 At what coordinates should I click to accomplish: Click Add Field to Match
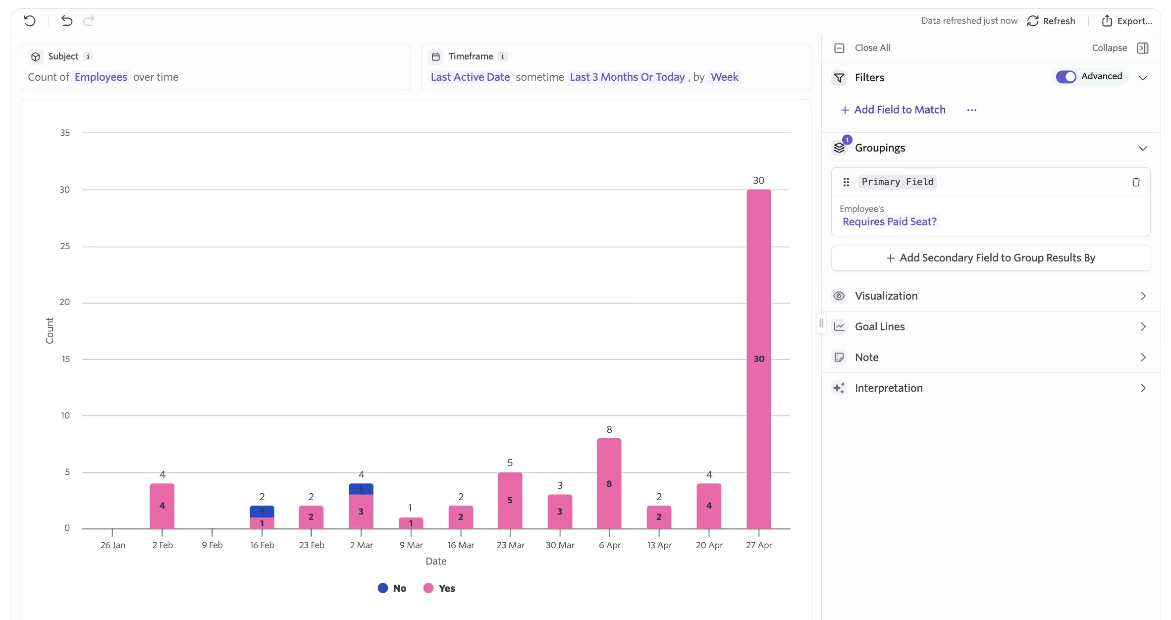[893, 110]
